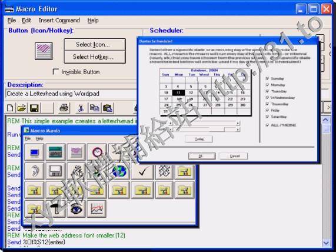Open the Macro Editor Edit menu

click(26, 21)
